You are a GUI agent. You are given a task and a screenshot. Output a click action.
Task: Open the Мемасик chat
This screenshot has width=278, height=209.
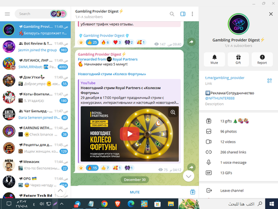tap(35, 165)
